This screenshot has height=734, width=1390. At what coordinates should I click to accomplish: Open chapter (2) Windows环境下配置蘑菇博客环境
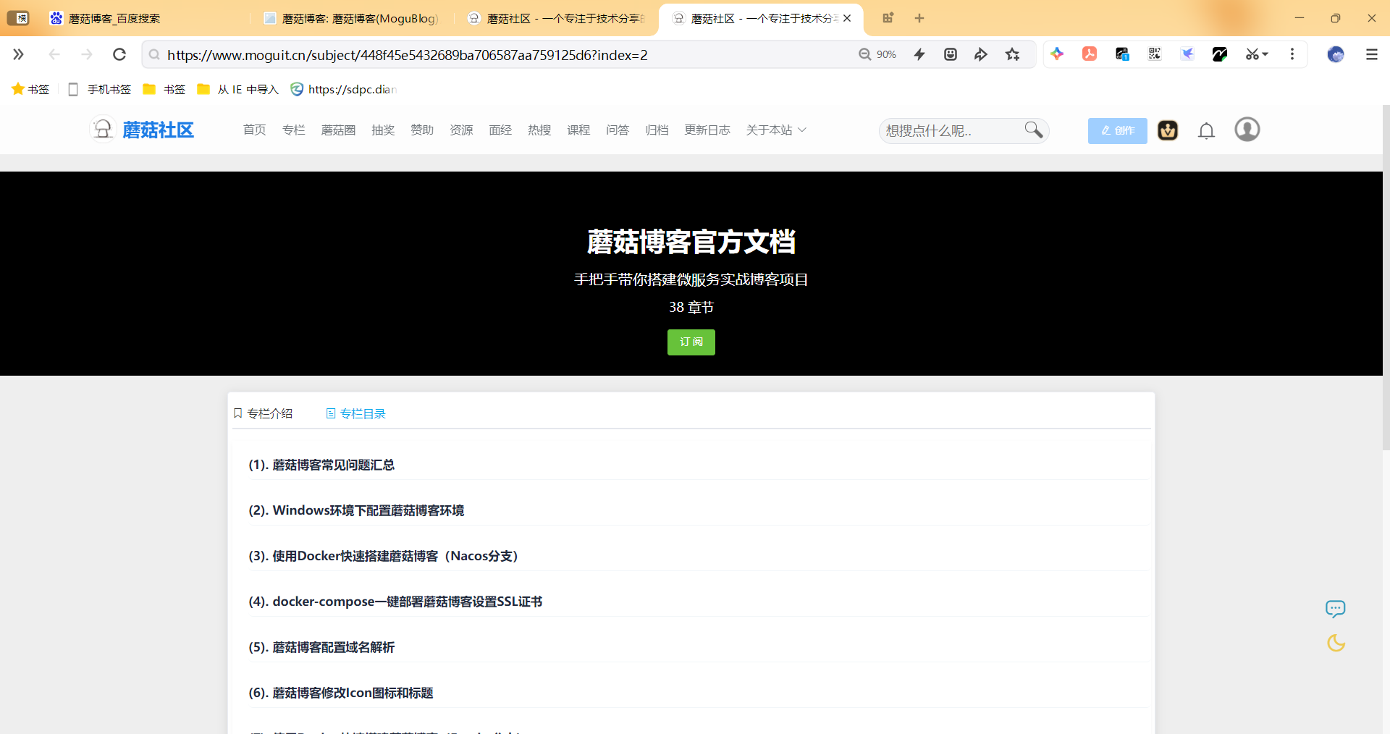pos(356,510)
